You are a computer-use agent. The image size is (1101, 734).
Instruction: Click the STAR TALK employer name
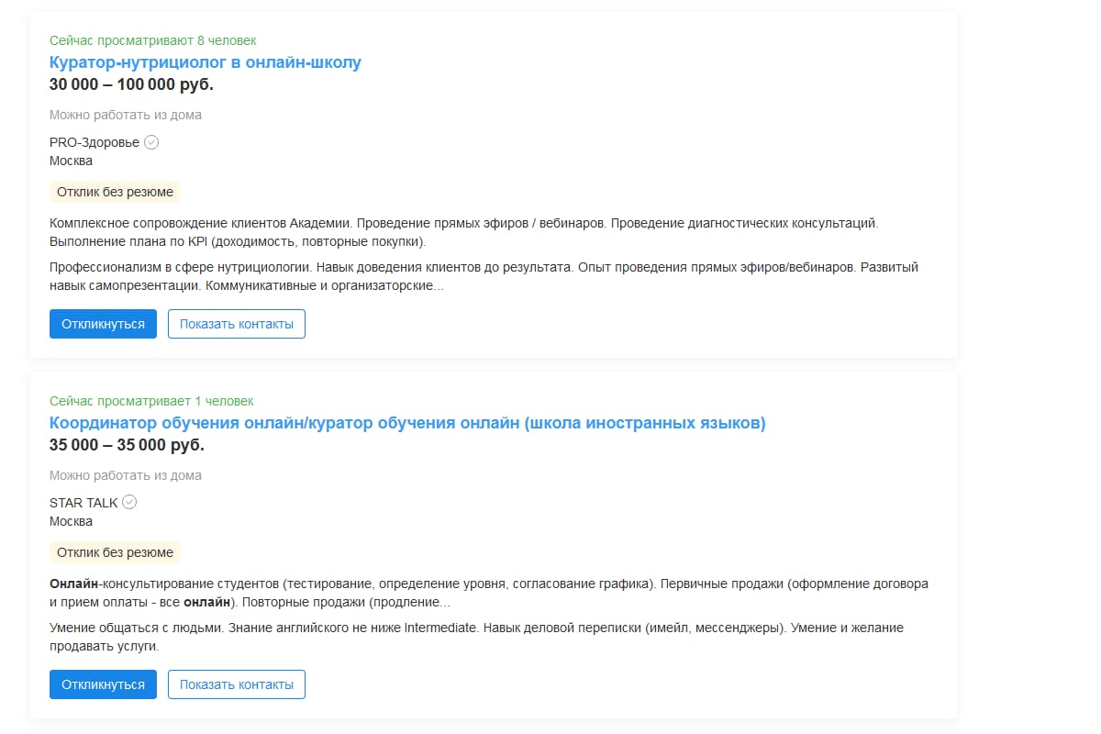click(83, 502)
